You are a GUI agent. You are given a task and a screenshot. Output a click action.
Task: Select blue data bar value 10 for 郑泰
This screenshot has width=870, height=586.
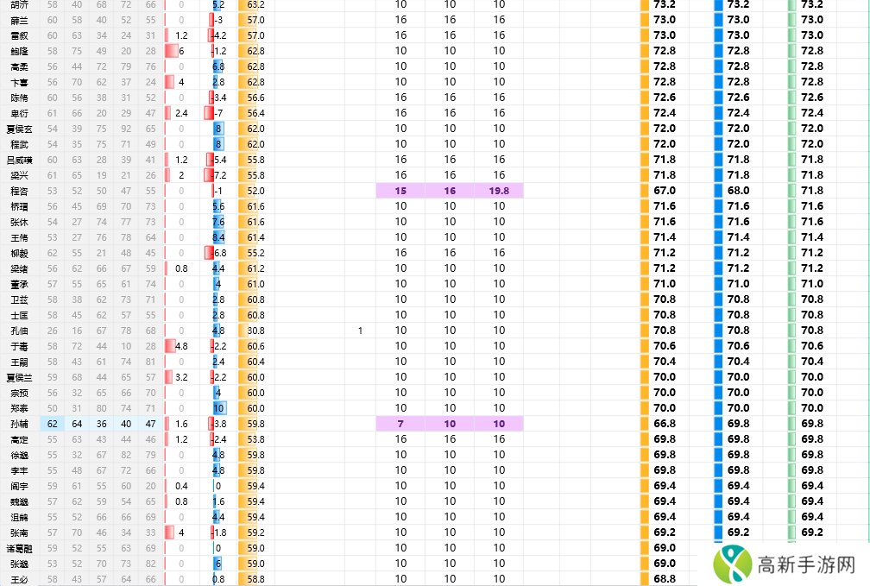pyautogui.click(x=218, y=408)
